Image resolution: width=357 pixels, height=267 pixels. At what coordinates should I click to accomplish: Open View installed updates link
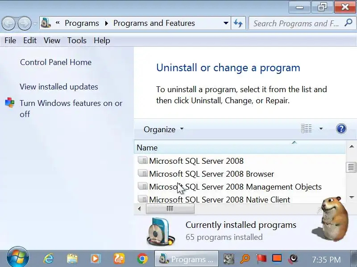pyautogui.click(x=59, y=87)
